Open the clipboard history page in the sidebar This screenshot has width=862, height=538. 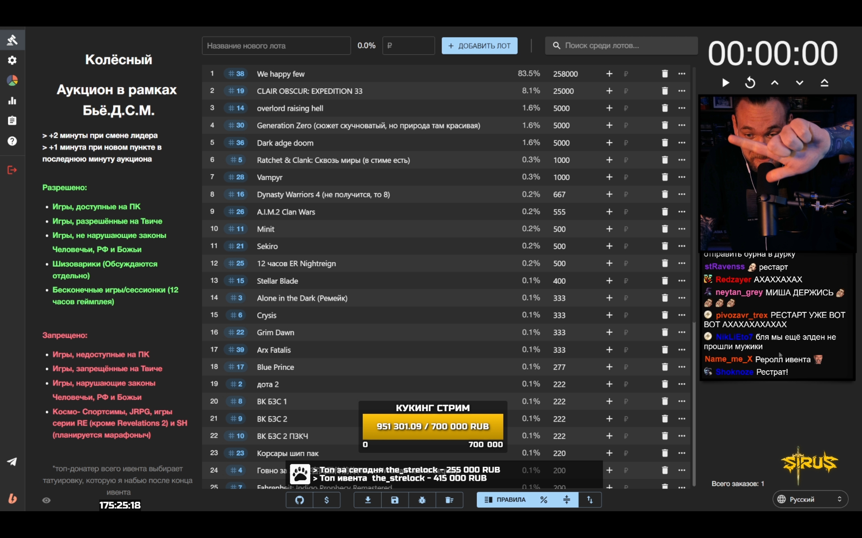12,121
